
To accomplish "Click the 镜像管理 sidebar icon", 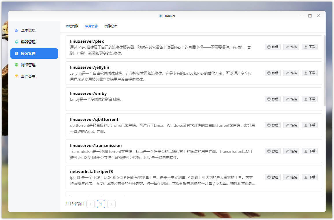I will click(x=16, y=54).
